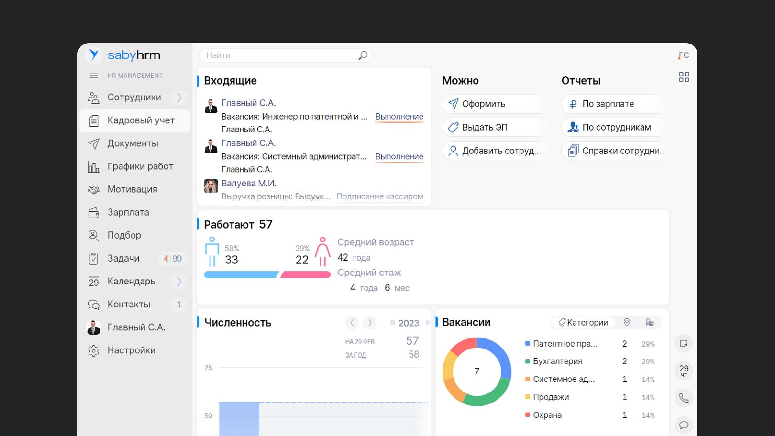Click the sticky note icon on right rail

[x=684, y=344]
